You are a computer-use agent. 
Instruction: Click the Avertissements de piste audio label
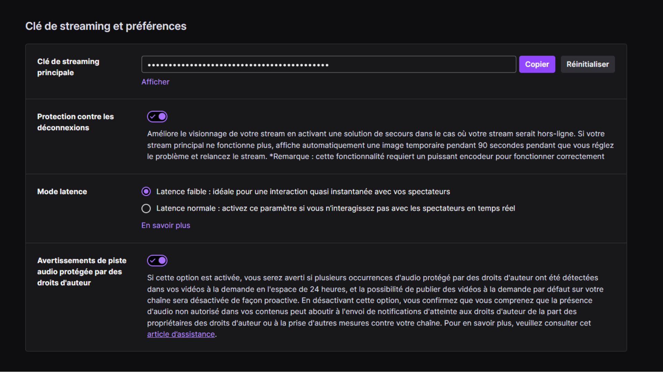click(81, 271)
